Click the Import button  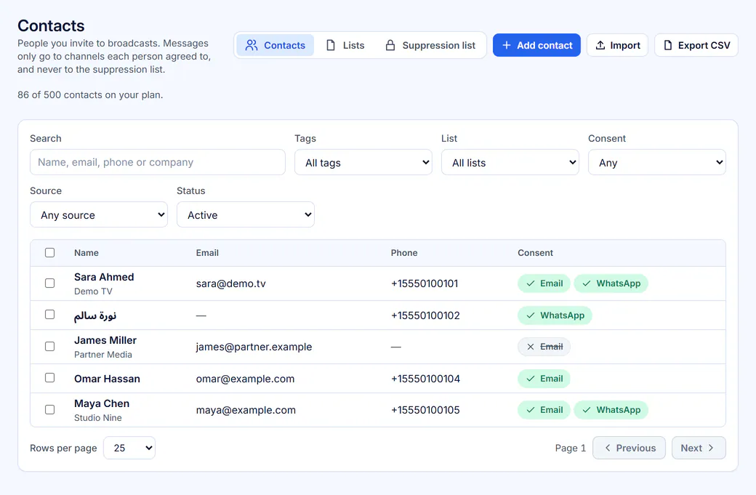coord(618,45)
